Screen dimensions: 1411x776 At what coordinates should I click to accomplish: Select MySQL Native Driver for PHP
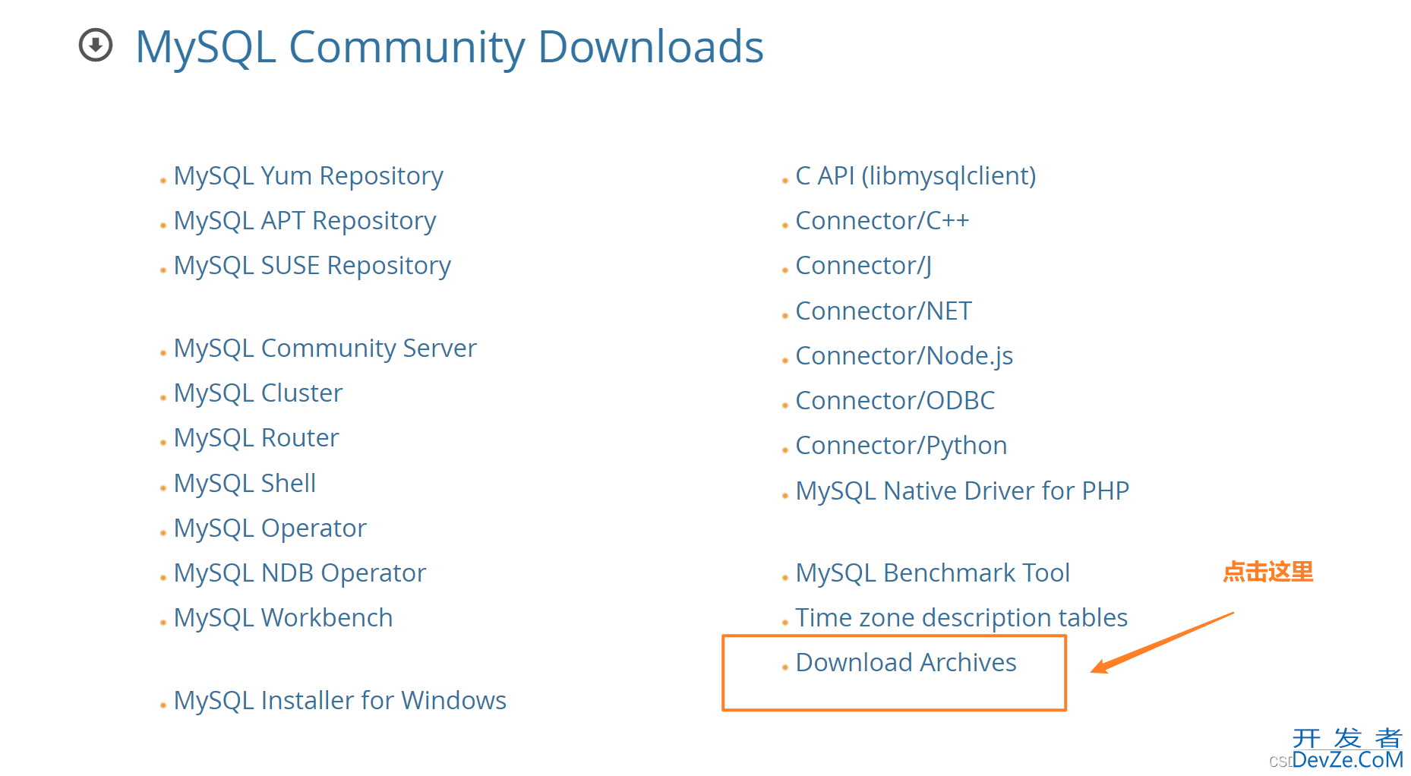[x=962, y=491]
